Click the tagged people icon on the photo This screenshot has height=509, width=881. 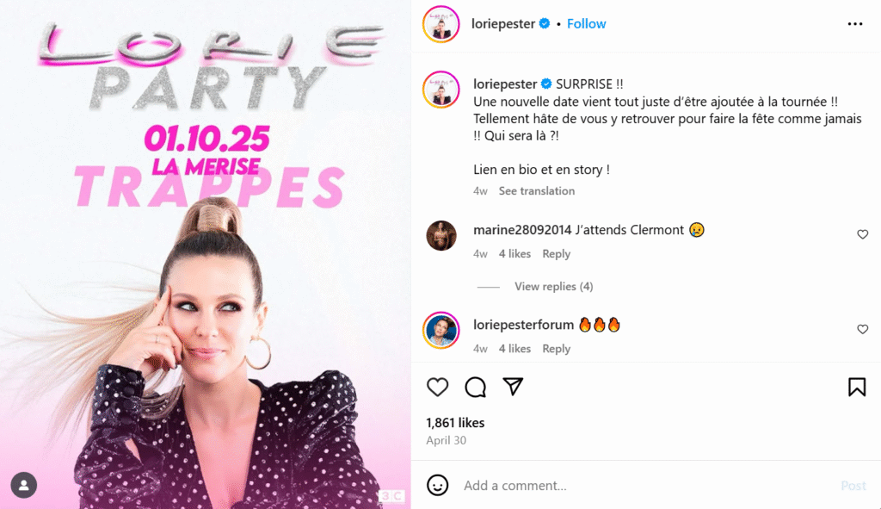tap(23, 485)
